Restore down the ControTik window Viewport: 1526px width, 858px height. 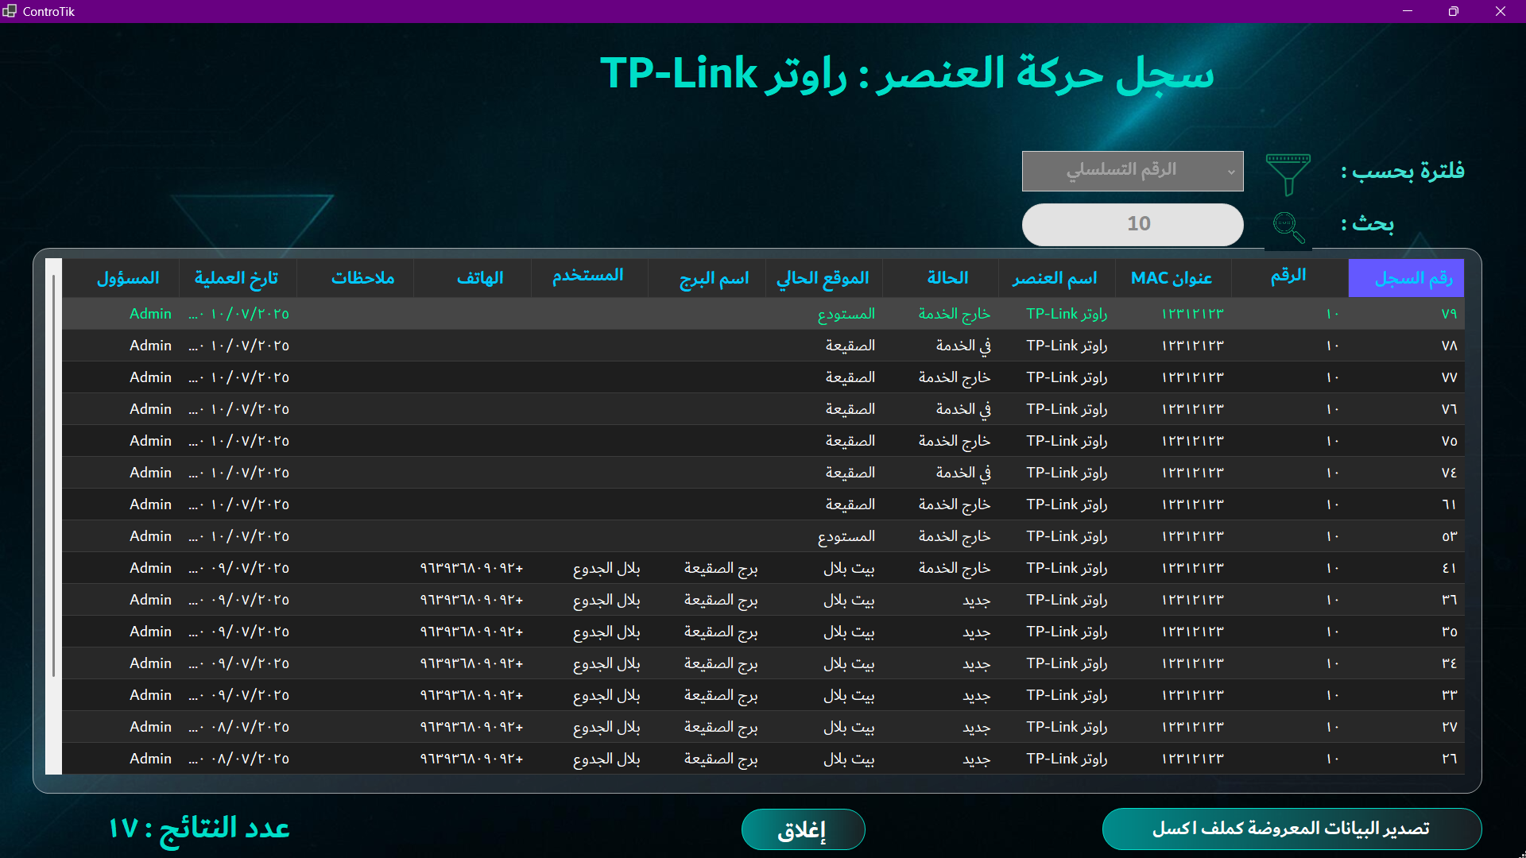(1454, 11)
